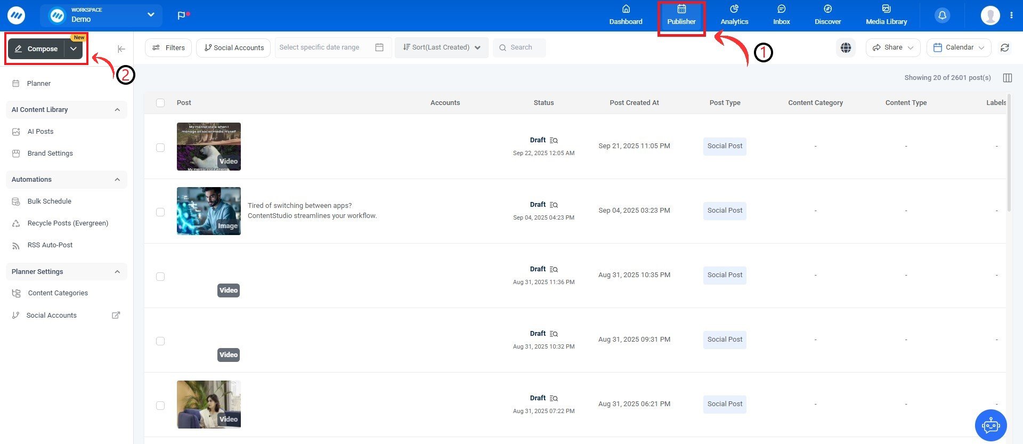This screenshot has width=1023, height=444.
Task: Collapse the sidebar using the arrow icon
Action: pos(121,49)
